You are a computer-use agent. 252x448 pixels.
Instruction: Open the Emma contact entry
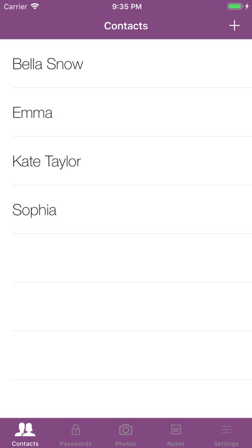[x=126, y=112]
